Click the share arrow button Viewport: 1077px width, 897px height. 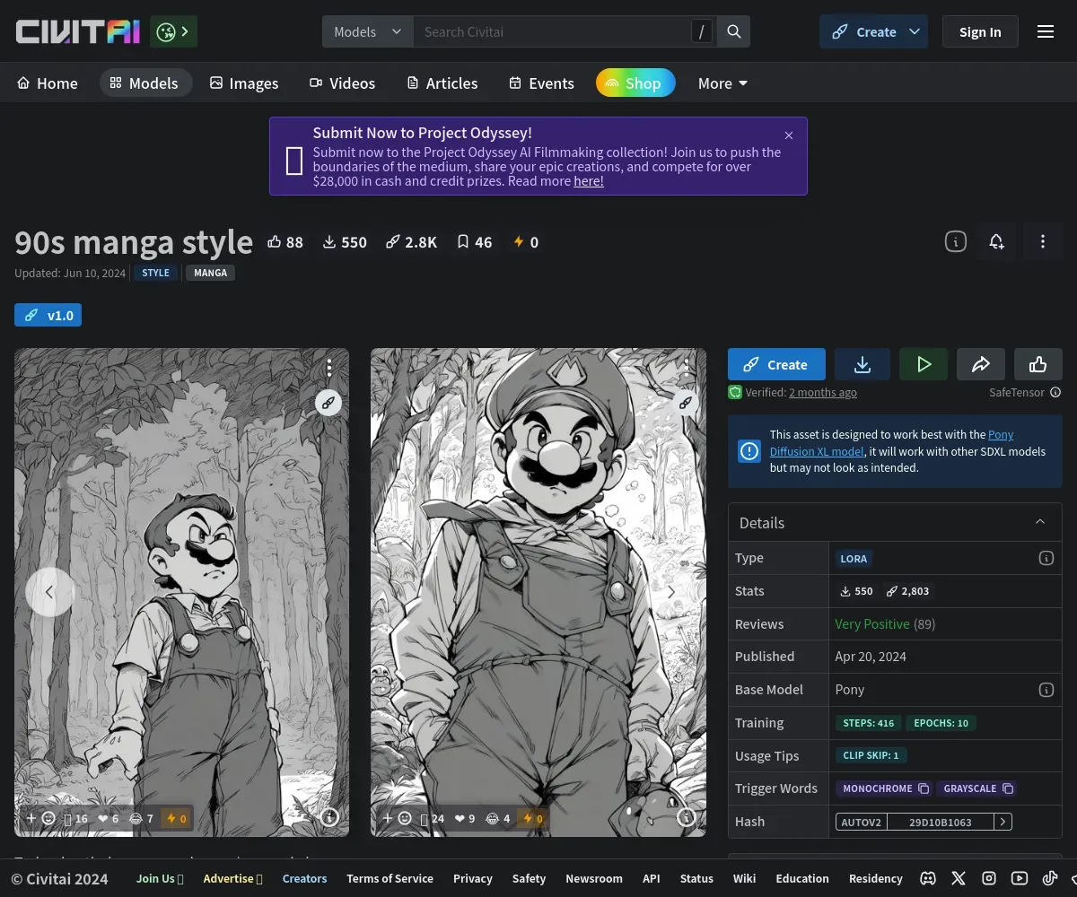click(x=981, y=364)
